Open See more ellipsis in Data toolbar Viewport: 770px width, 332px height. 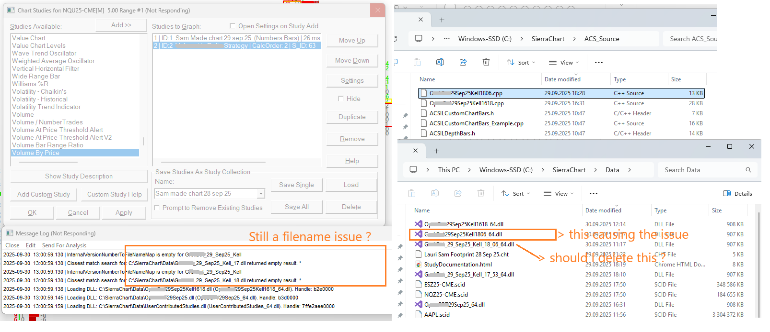pos(594,193)
